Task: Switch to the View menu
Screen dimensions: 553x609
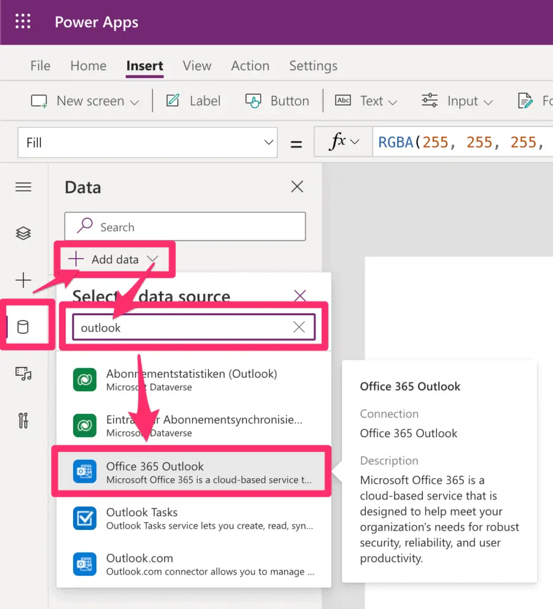Action: pyautogui.click(x=197, y=66)
